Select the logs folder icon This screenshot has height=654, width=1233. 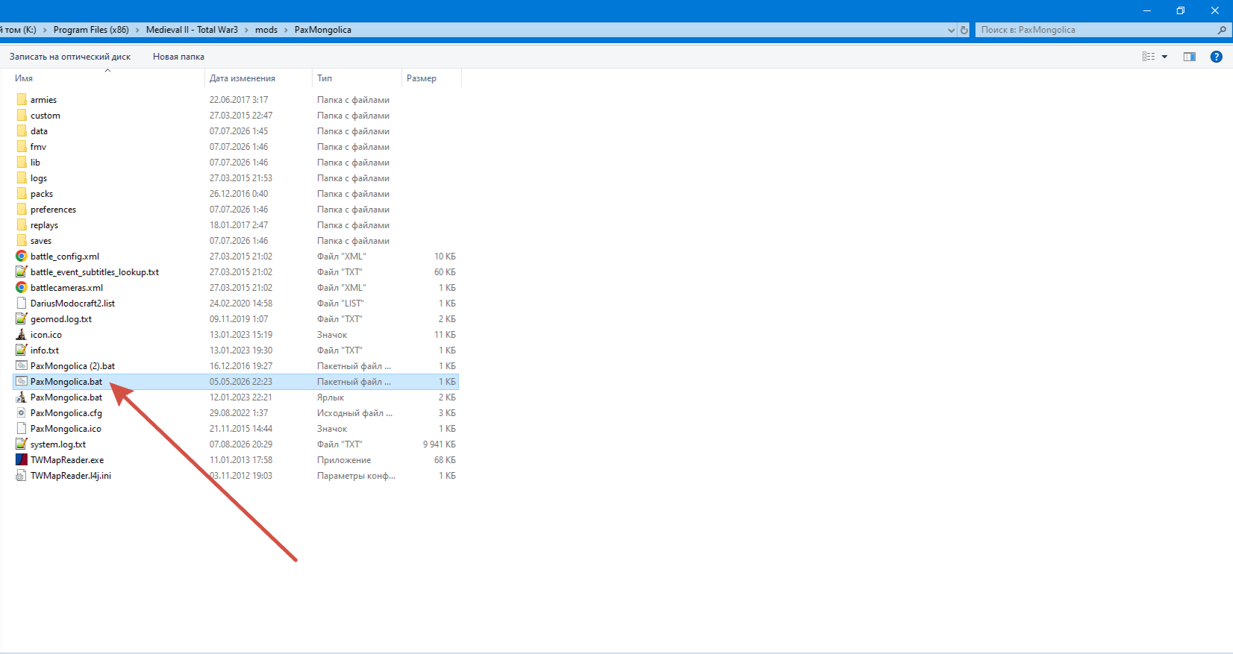[21, 178]
